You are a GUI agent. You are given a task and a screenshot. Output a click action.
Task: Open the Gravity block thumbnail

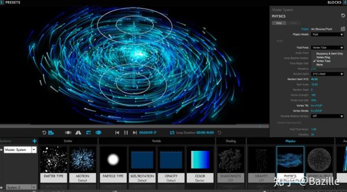[262, 160]
